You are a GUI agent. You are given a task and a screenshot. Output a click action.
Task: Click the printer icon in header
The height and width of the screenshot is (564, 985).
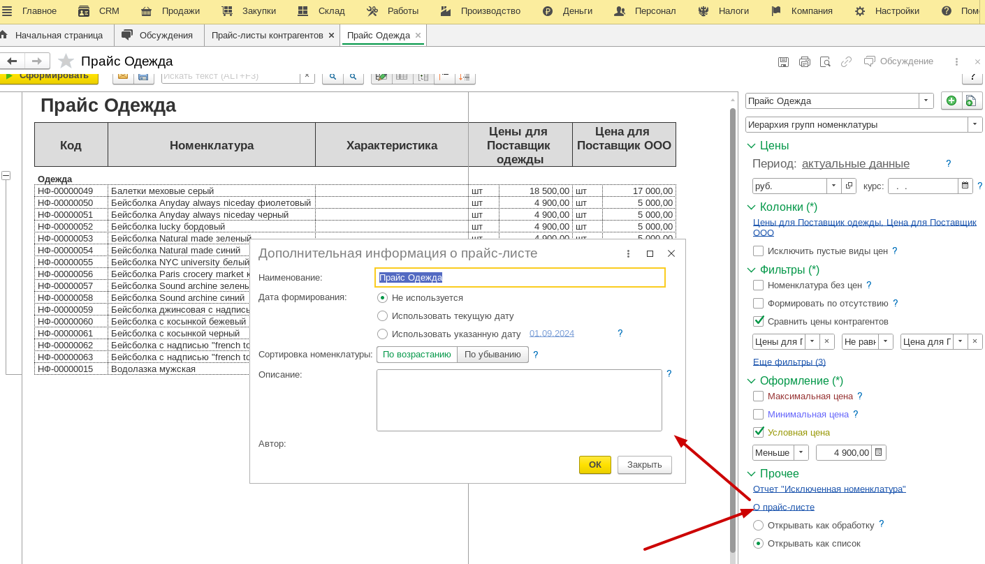coord(804,61)
